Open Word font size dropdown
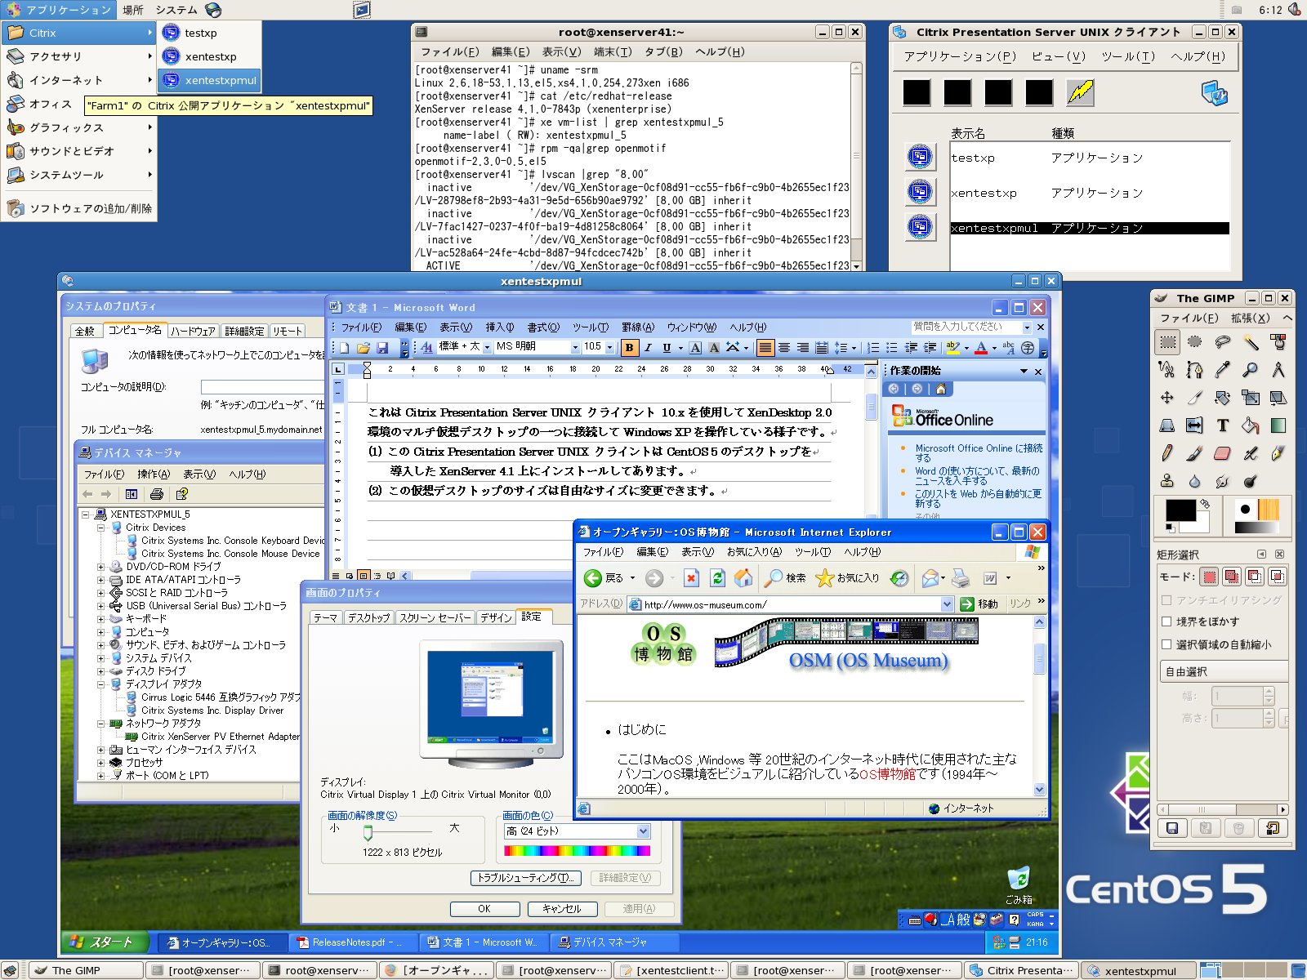This screenshot has width=1307, height=980. pos(610,347)
